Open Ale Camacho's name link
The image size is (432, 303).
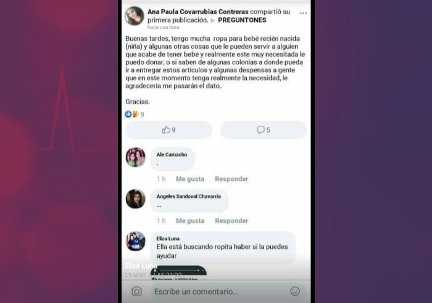(x=172, y=154)
